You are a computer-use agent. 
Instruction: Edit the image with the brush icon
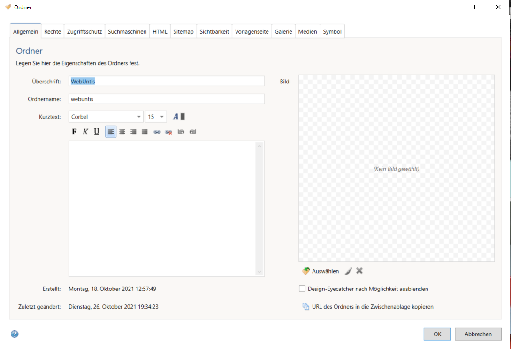coord(348,271)
